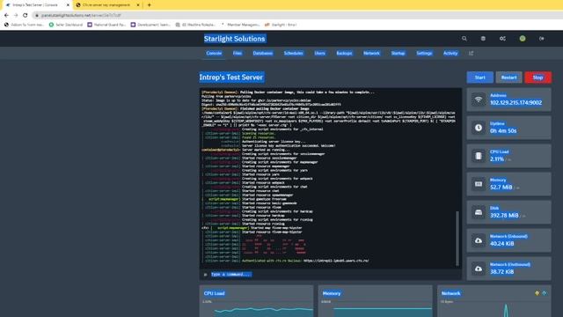Click the uptime value 0h 4m 50s
Screen dimensions: 563x317
click(503, 131)
